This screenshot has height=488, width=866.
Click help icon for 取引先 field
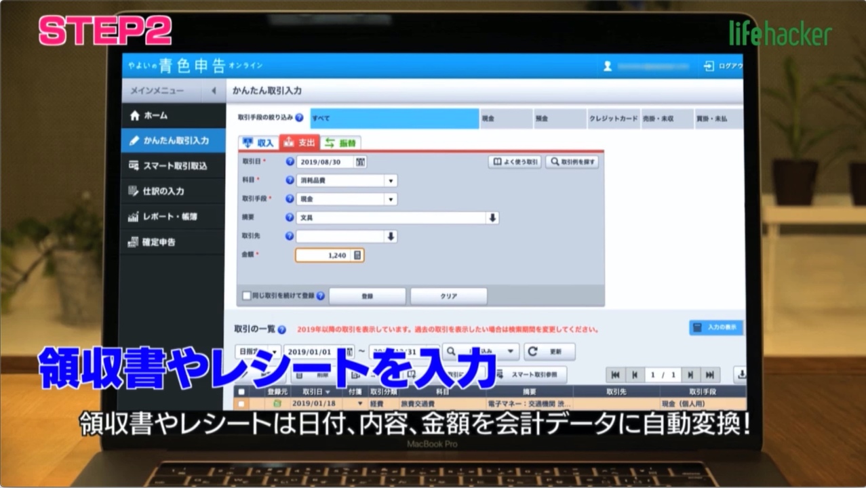point(290,237)
